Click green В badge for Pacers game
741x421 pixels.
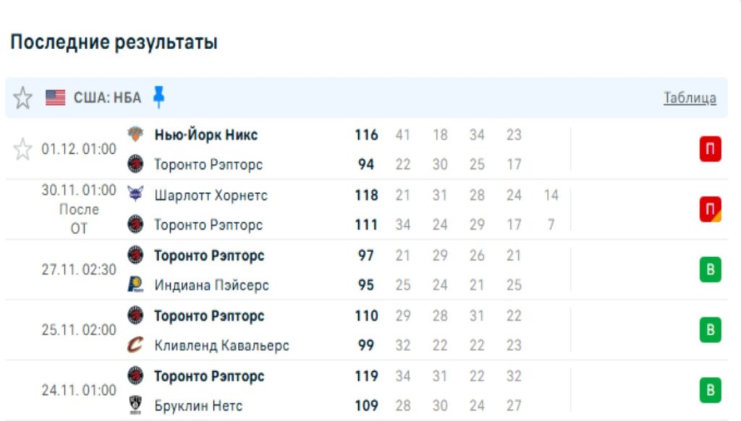pos(710,270)
